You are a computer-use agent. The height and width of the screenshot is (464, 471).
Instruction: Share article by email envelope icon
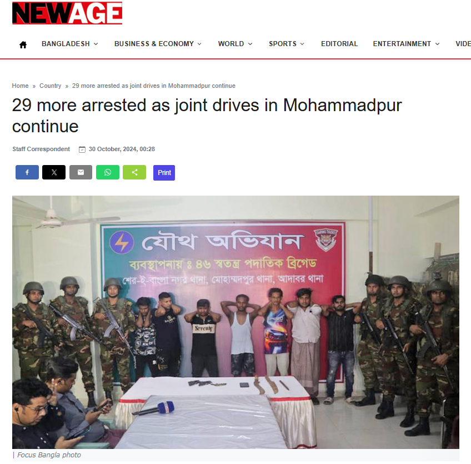click(x=81, y=172)
